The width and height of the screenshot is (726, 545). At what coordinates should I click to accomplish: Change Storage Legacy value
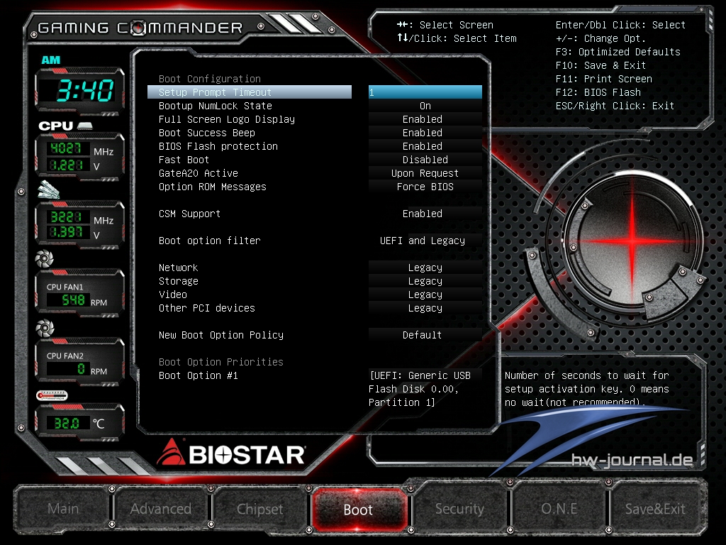click(x=425, y=281)
